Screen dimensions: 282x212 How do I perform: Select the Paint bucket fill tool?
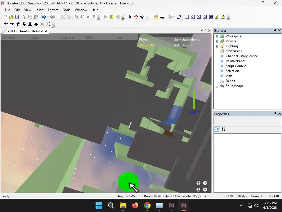(170, 17)
